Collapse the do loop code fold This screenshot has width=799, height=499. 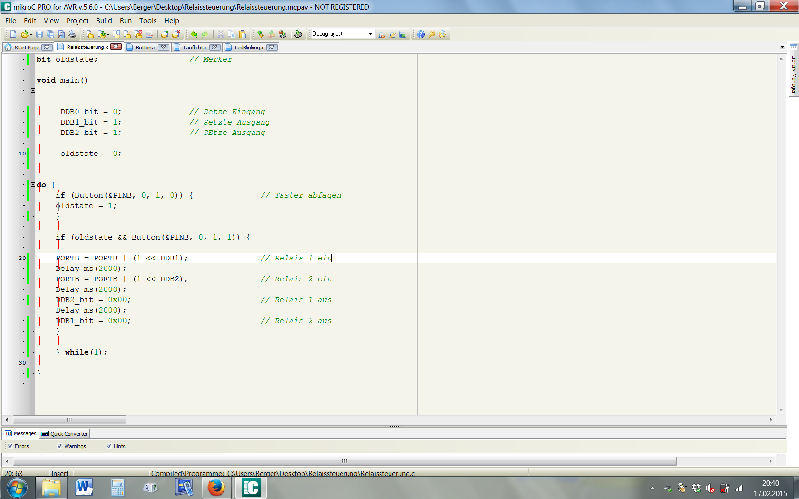pyautogui.click(x=33, y=185)
